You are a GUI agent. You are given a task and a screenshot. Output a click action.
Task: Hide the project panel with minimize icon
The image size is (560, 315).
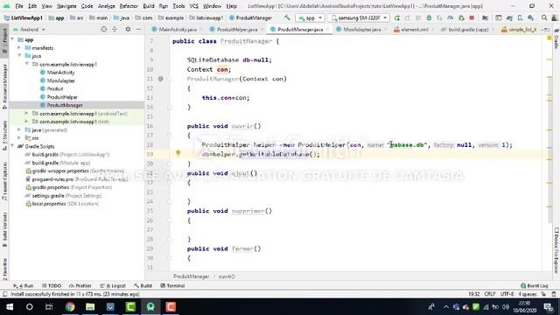click(x=139, y=29)
